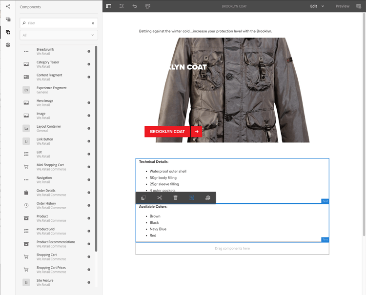Toggle the side panel icon in top toolbar
The height and width of the screenshot is (295, 366).
click(108, 6)
